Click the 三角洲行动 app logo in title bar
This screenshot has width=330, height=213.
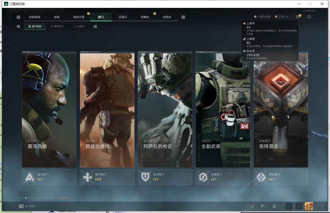click(6, 4)
